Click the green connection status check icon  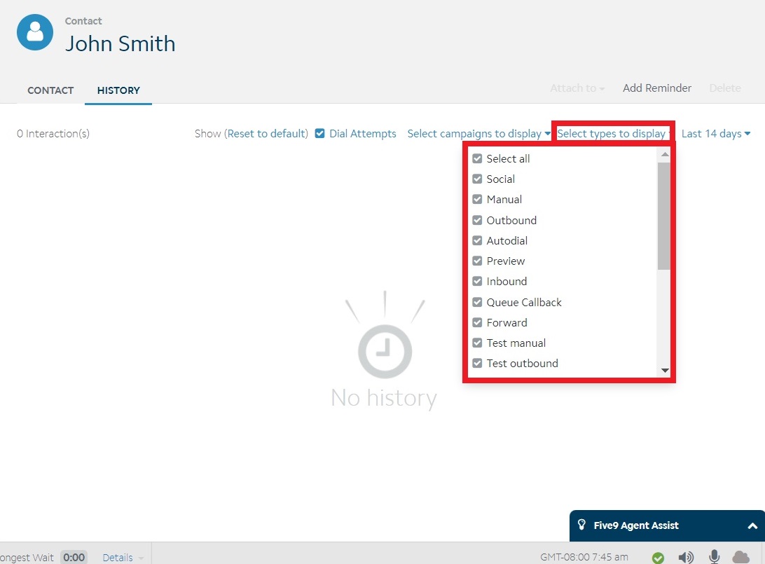(658, 557)
